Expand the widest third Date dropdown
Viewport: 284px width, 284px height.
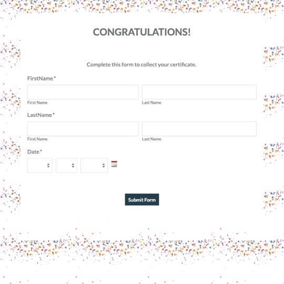pos(94,165)
